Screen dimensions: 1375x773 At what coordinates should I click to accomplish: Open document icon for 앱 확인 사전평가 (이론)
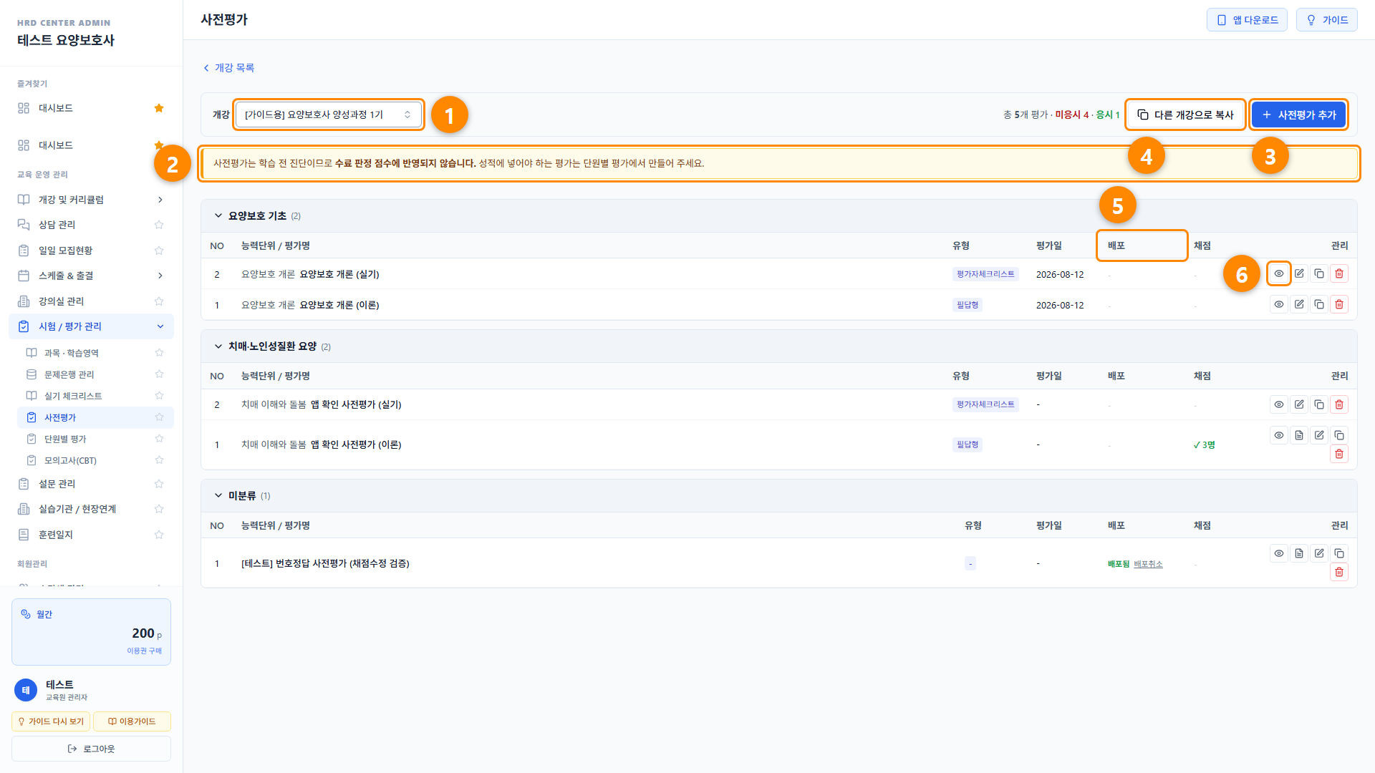pyautogui.click(x=1298, y=435)
